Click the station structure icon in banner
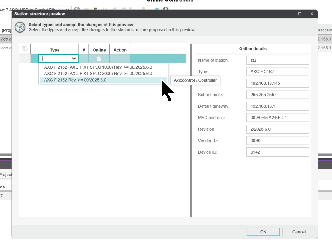 point(20,27)
